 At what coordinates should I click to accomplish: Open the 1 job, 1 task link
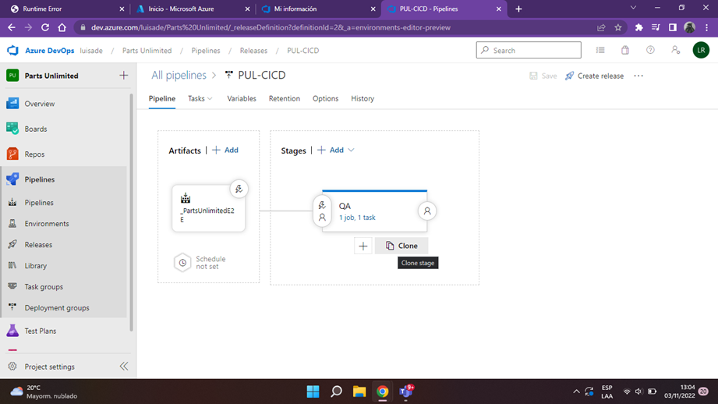(357, 218)
